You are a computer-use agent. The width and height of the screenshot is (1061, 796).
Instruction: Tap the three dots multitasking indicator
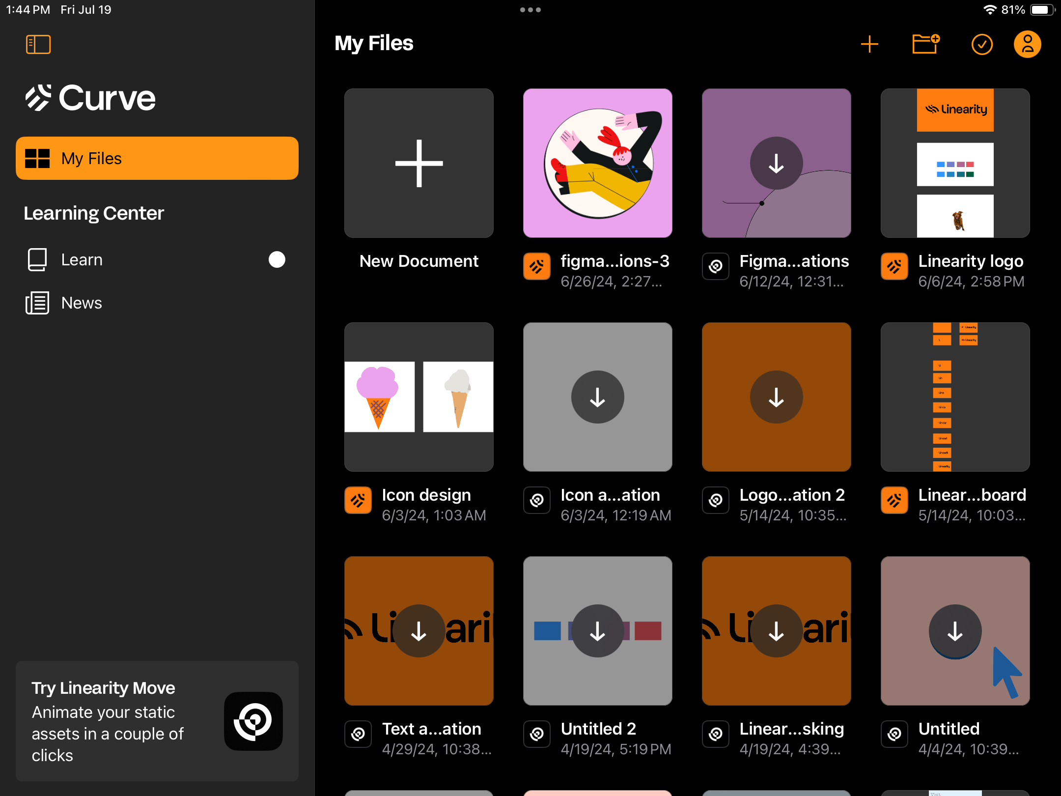pos(530,10)
